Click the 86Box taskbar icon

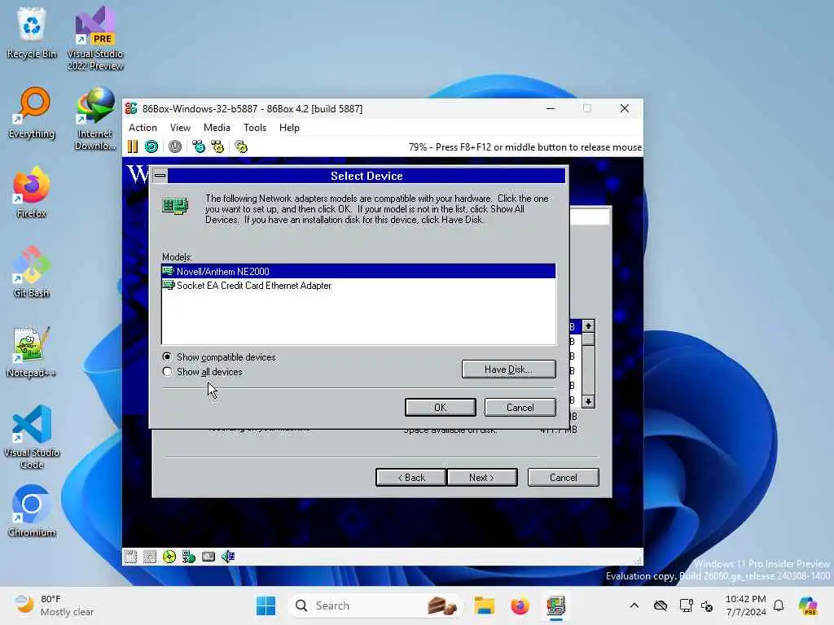pyautogui.click(x=555, y=605)
